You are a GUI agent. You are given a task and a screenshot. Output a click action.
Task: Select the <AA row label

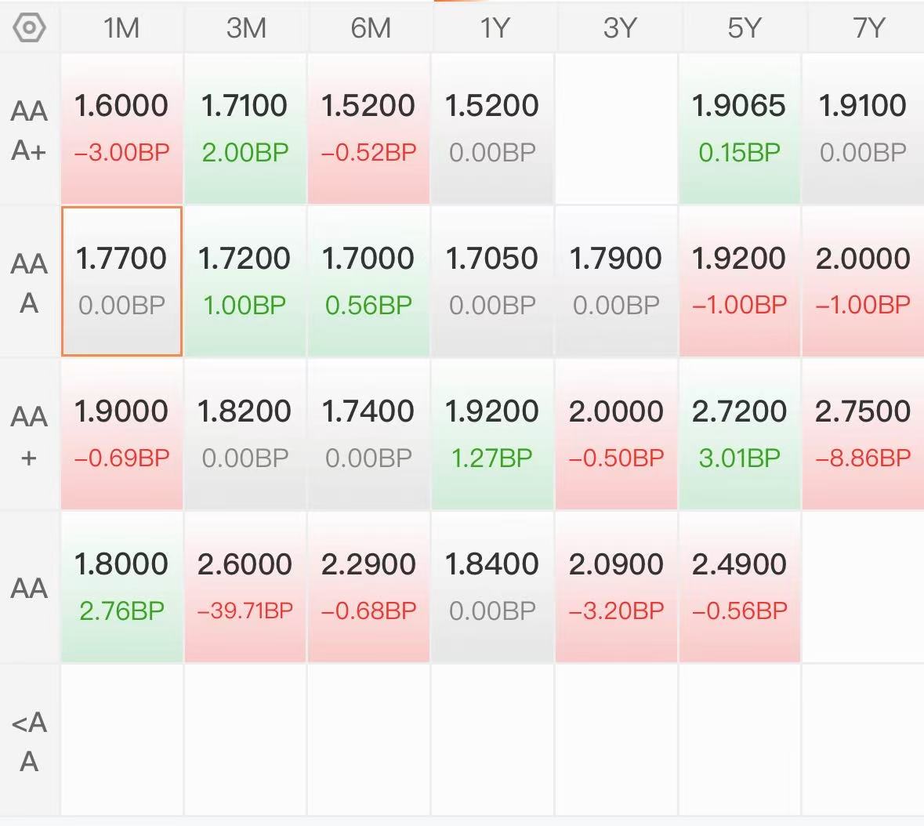[x=29, y=741]
